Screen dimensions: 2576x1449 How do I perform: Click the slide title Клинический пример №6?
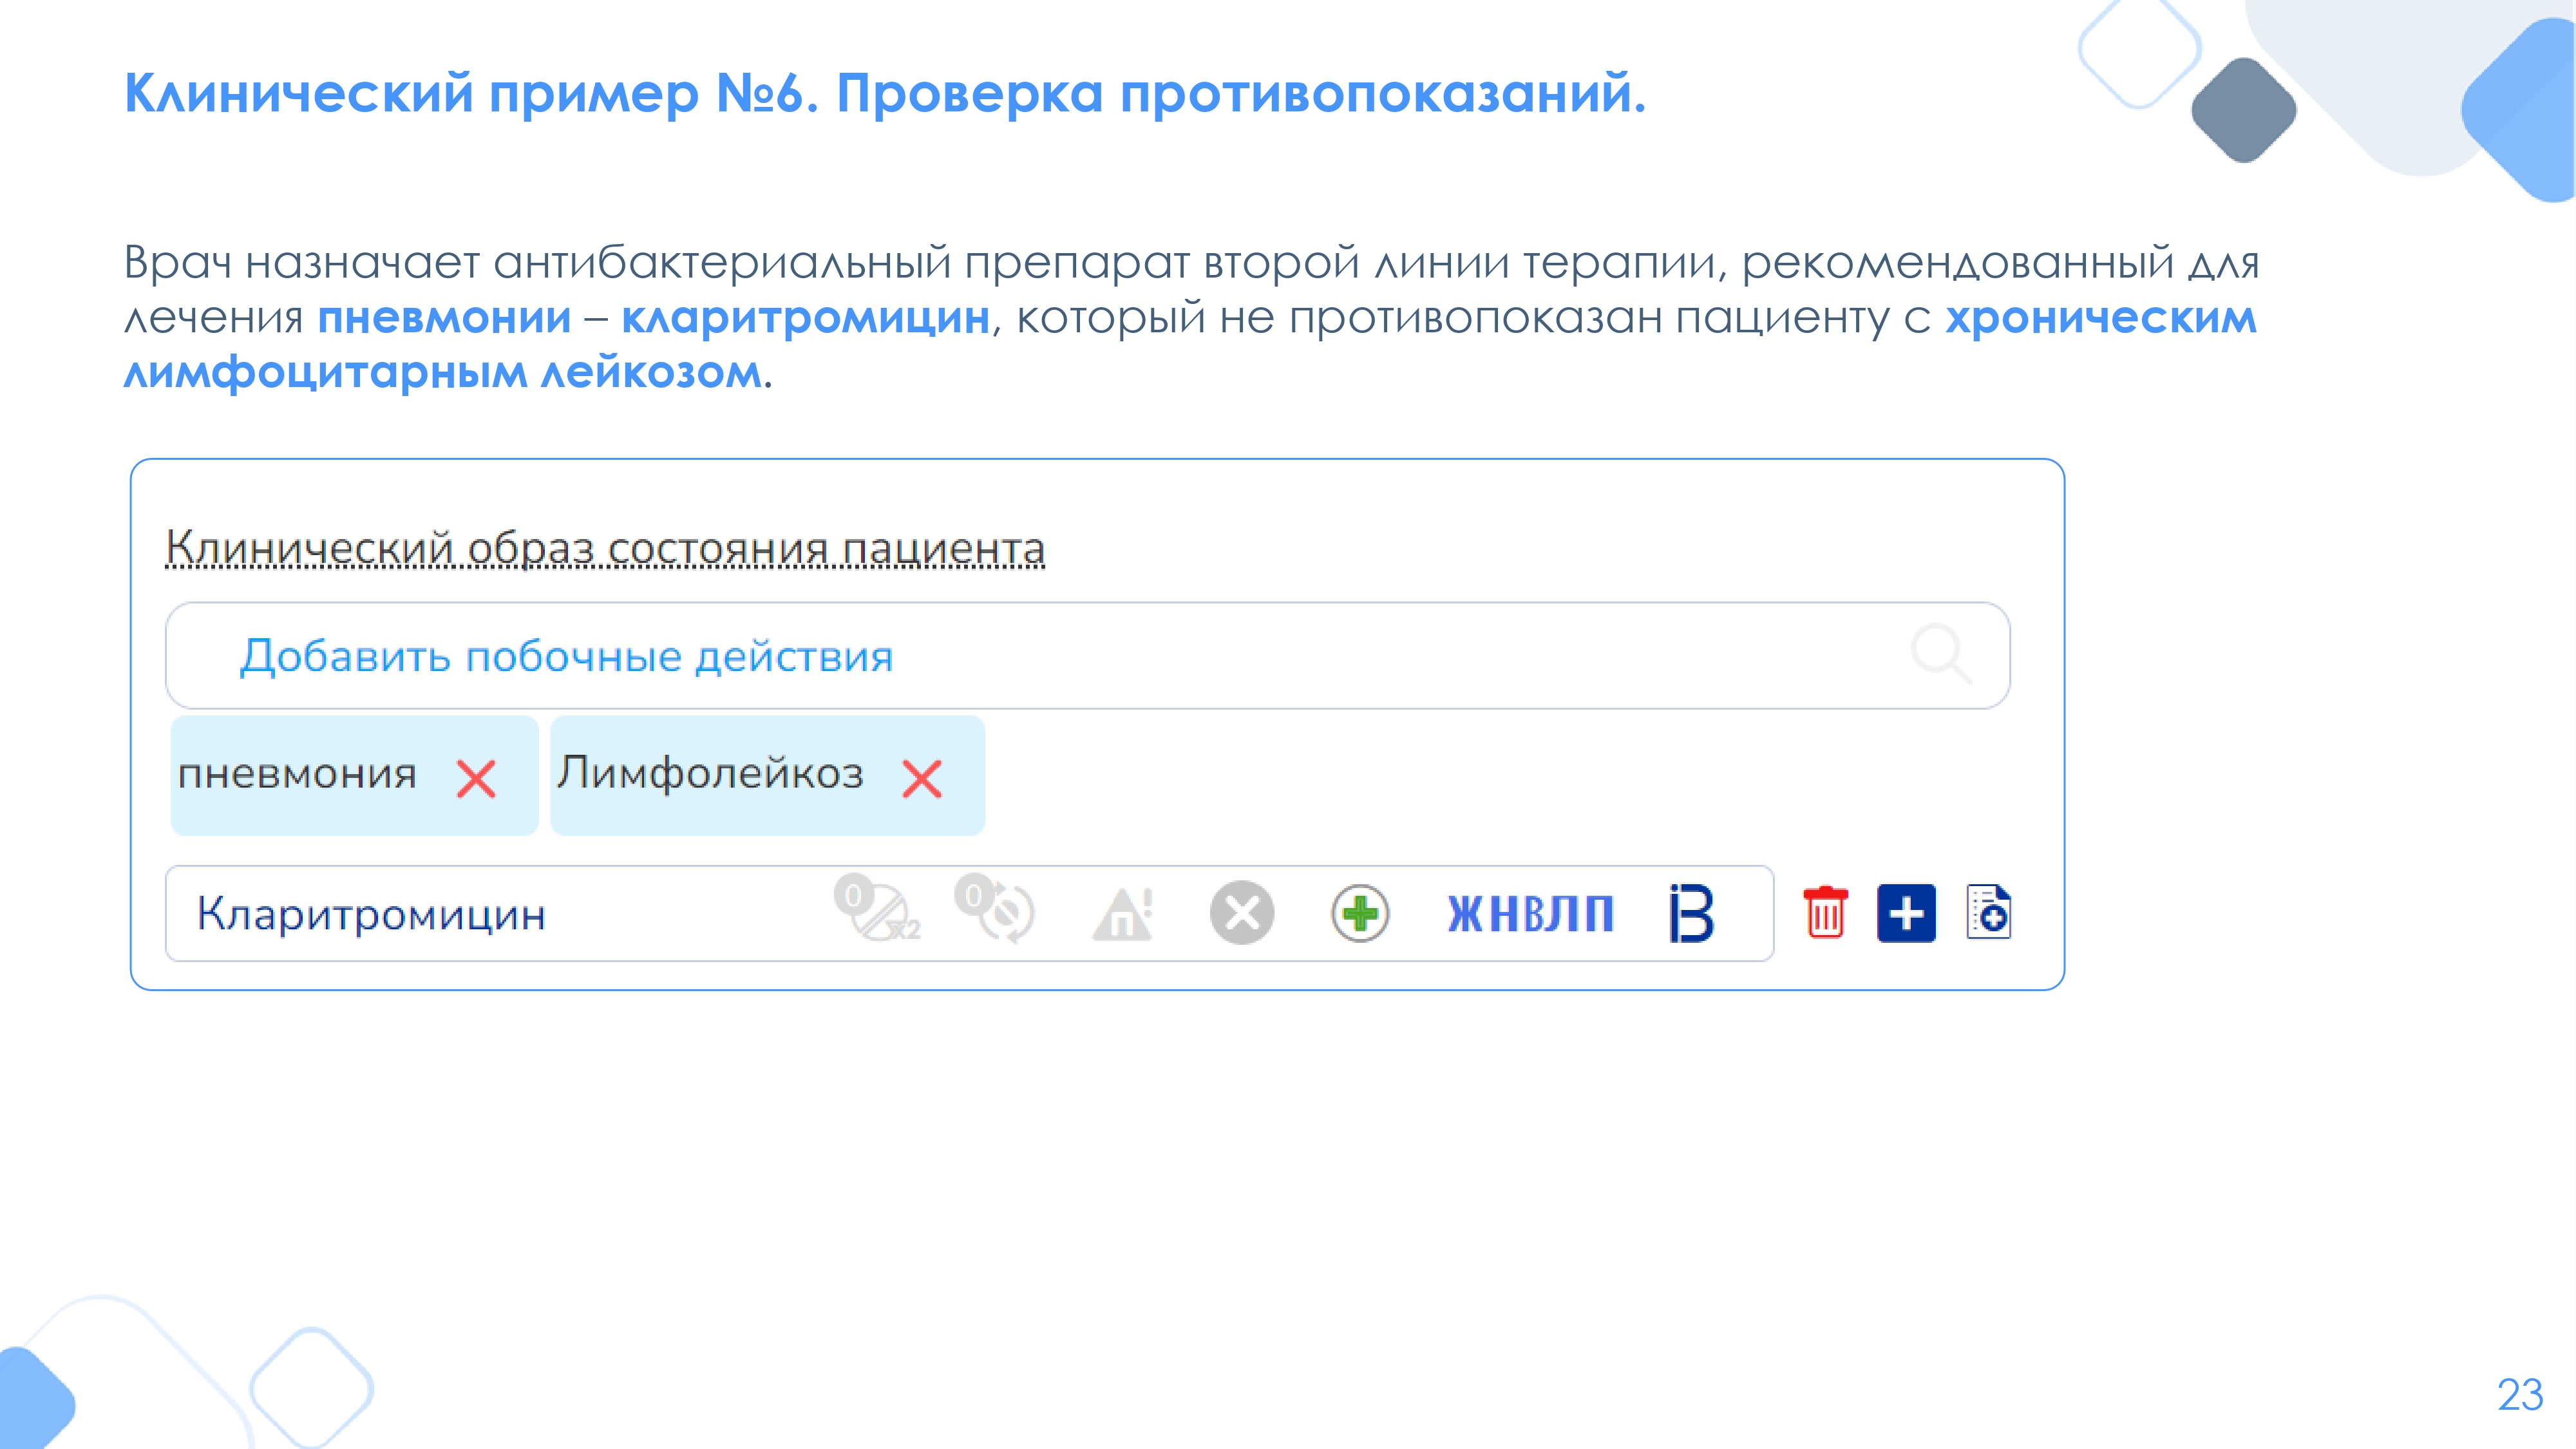click(x=884, y=94)
